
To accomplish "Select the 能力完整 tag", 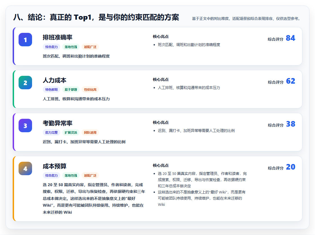I will [x=51, y=133].
